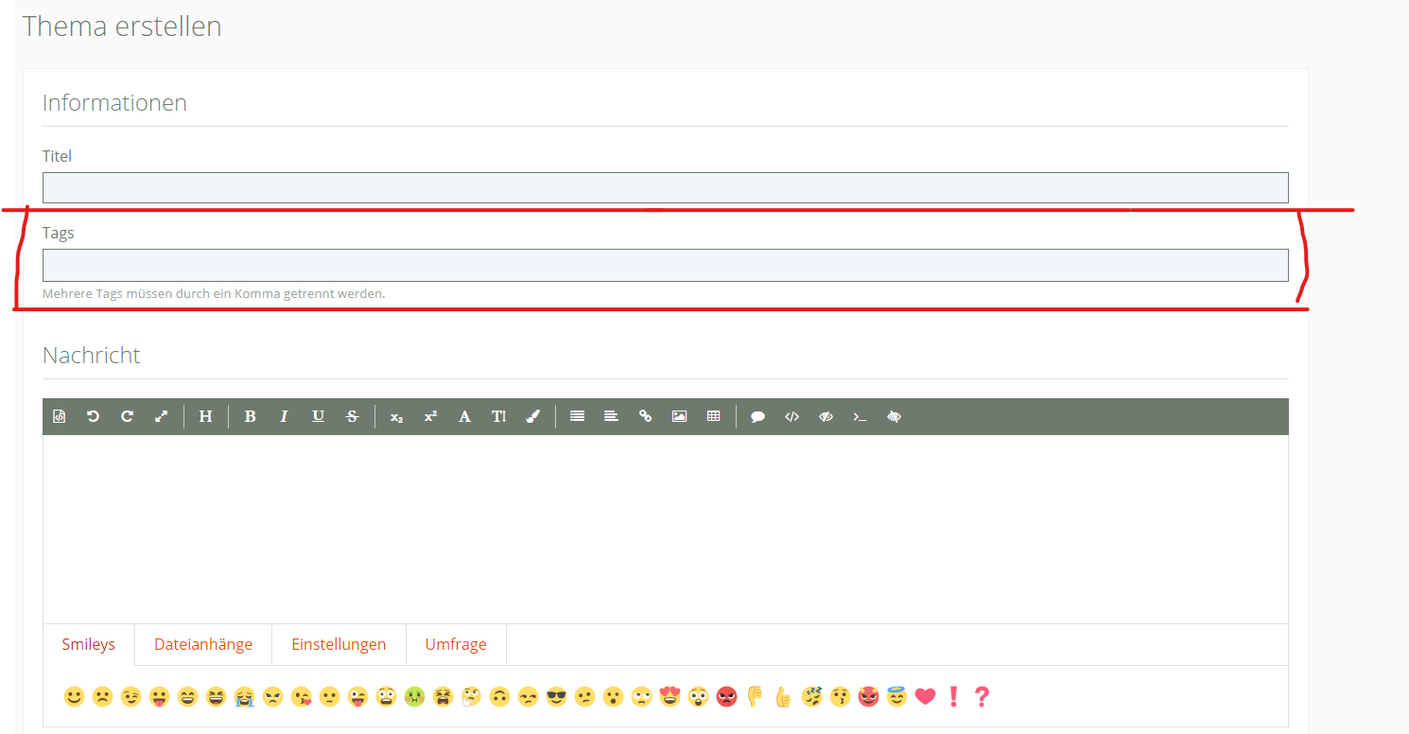This screenshot has width=1409, height=734.
Task: Click the undo icon in editor toolbar
Action: [93, 416]
